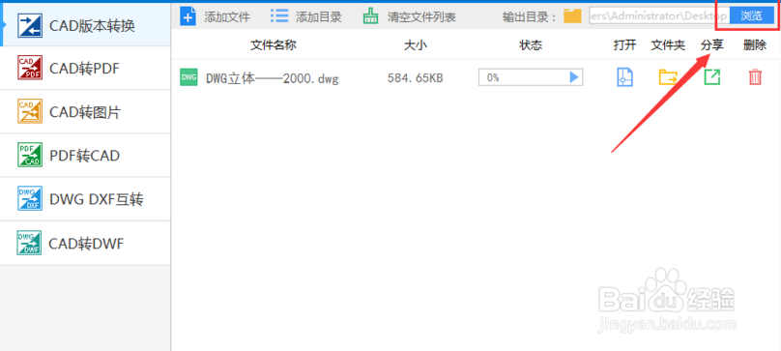The width and height of the screenshot is (781, 351).
Task: Open containing folder with the yellow folder icon
Action: point(668,77)
